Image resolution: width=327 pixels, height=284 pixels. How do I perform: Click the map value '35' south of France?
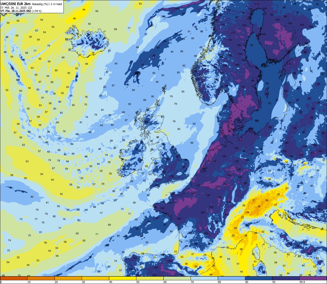coord(241,249)
